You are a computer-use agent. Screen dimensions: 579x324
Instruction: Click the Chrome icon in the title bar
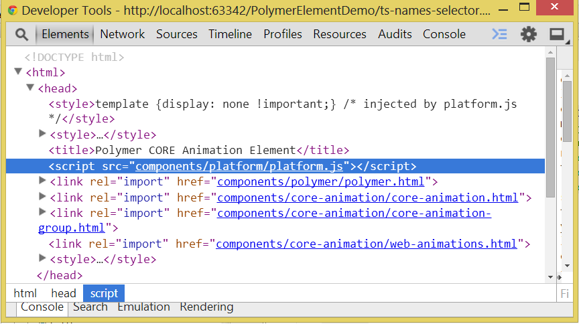13,10
